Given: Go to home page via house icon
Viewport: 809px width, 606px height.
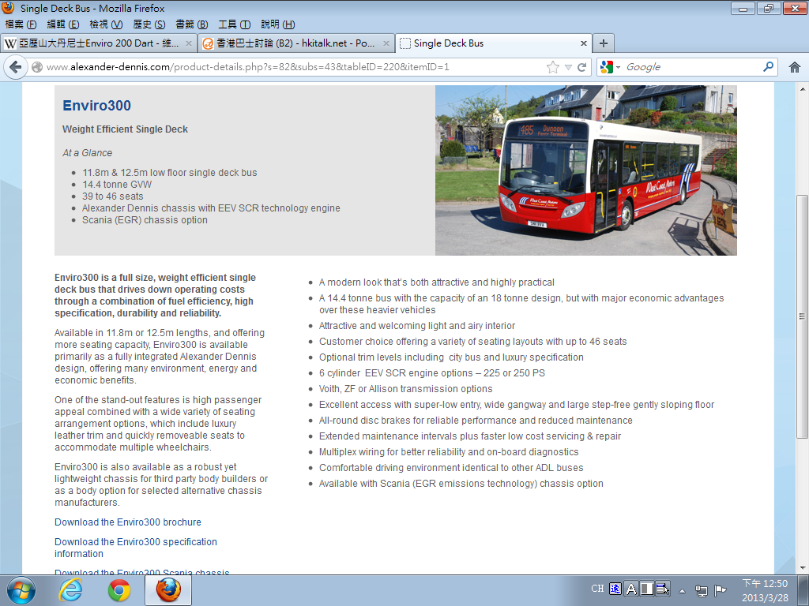Looking at the screenshot, I should tap(795, 67).
